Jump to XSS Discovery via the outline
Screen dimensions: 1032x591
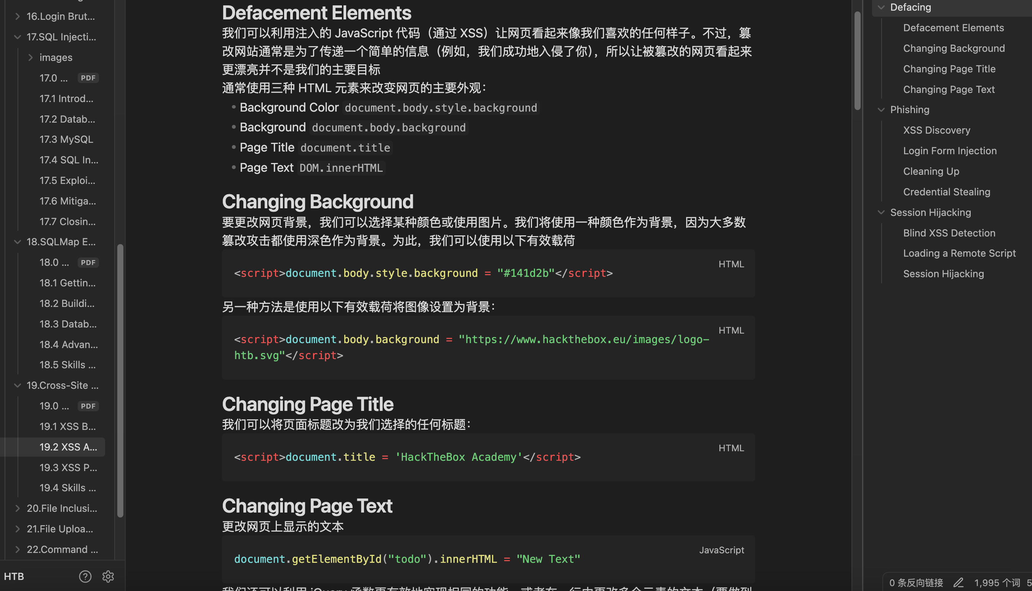tap(937, 130)
